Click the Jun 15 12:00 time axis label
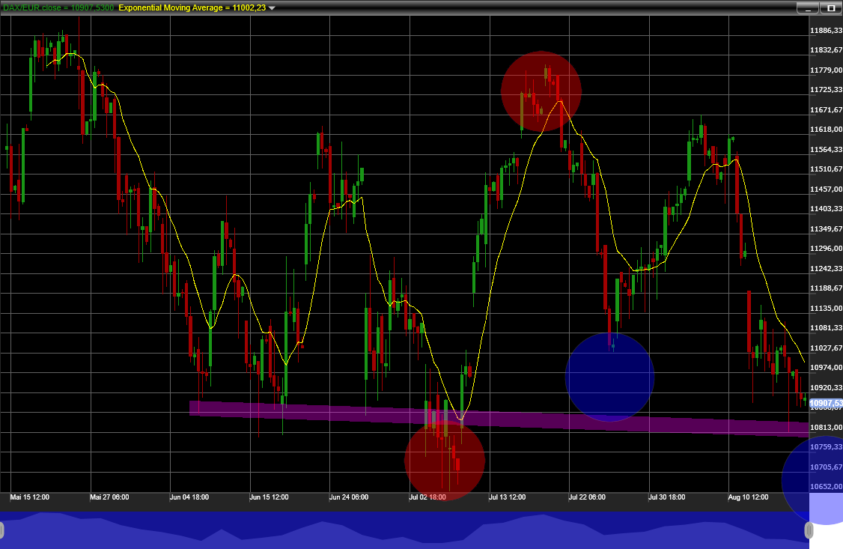This screenshot has width=843, height=549. point(269,497)
